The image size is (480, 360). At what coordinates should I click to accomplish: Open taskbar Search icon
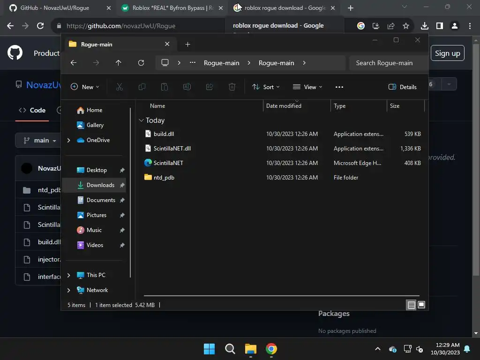(x=230, y=349)
